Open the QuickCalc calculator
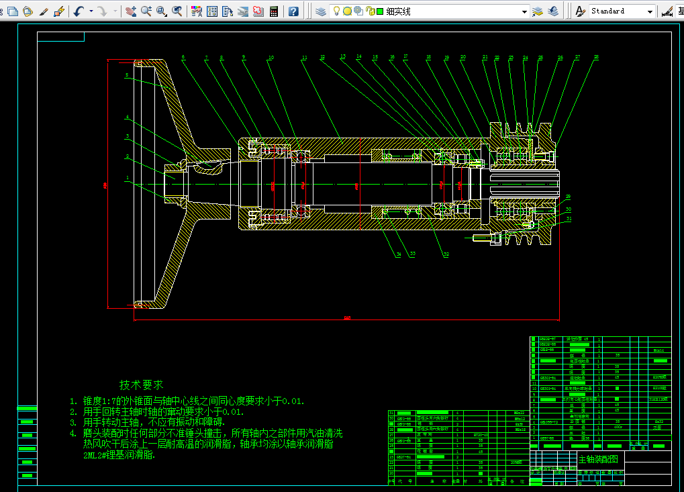The image size is (684, 492). tap(274, 11)
